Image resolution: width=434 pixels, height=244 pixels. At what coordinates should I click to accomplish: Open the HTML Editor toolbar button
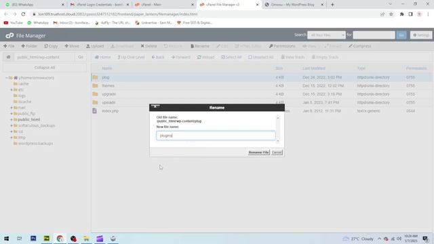click(248, 46)
